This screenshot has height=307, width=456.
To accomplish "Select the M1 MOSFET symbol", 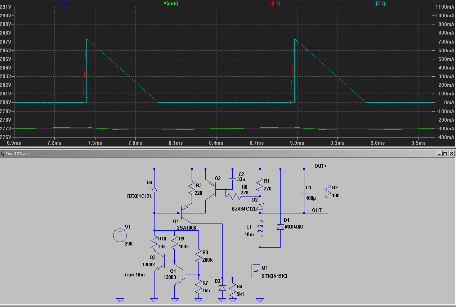I will [x=255, y=271].
